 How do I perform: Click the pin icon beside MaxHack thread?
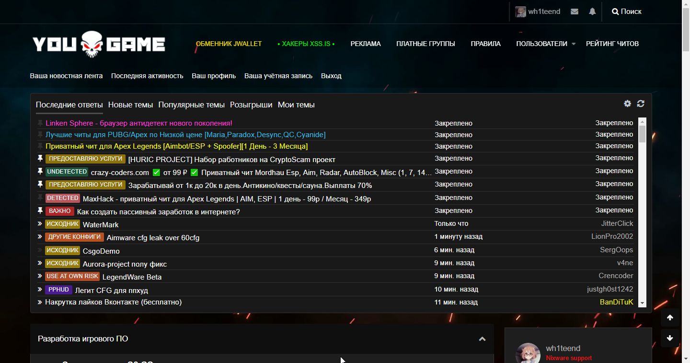pos(40,198)
